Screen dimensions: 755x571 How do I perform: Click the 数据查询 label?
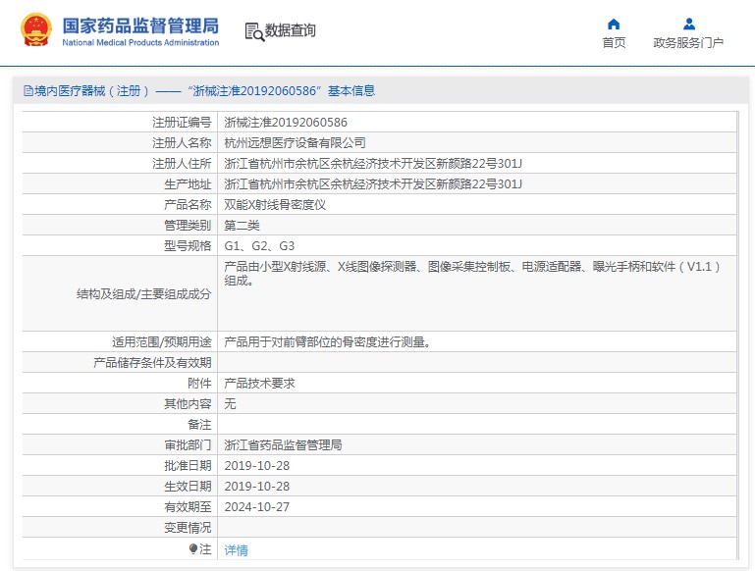click(291, 31)
